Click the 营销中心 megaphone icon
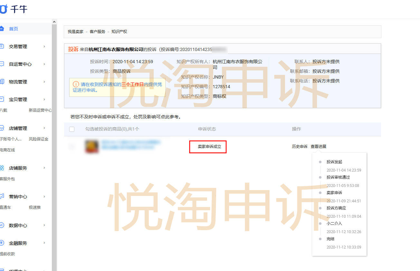The width and height of the screenshot is (420, 271). (2, 197)
